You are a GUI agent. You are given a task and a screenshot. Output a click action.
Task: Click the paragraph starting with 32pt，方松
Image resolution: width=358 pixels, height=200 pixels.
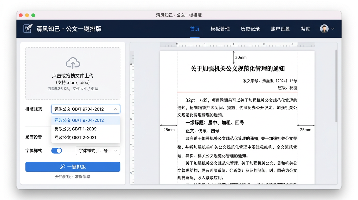point(237,108)
